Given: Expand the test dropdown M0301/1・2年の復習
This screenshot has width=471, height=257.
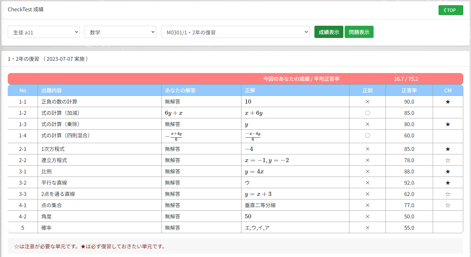Looking at the screenshot, I should [235, 32].
